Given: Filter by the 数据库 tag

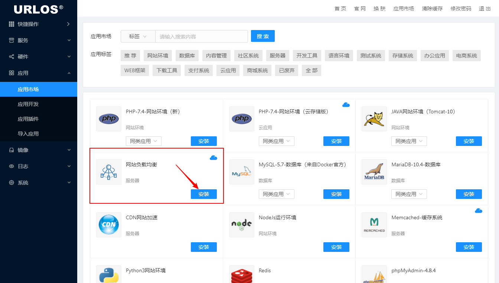Looking at the screenshot, I should click(187, 56).
